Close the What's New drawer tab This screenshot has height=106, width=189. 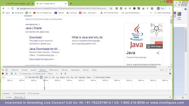click(25, 97)
